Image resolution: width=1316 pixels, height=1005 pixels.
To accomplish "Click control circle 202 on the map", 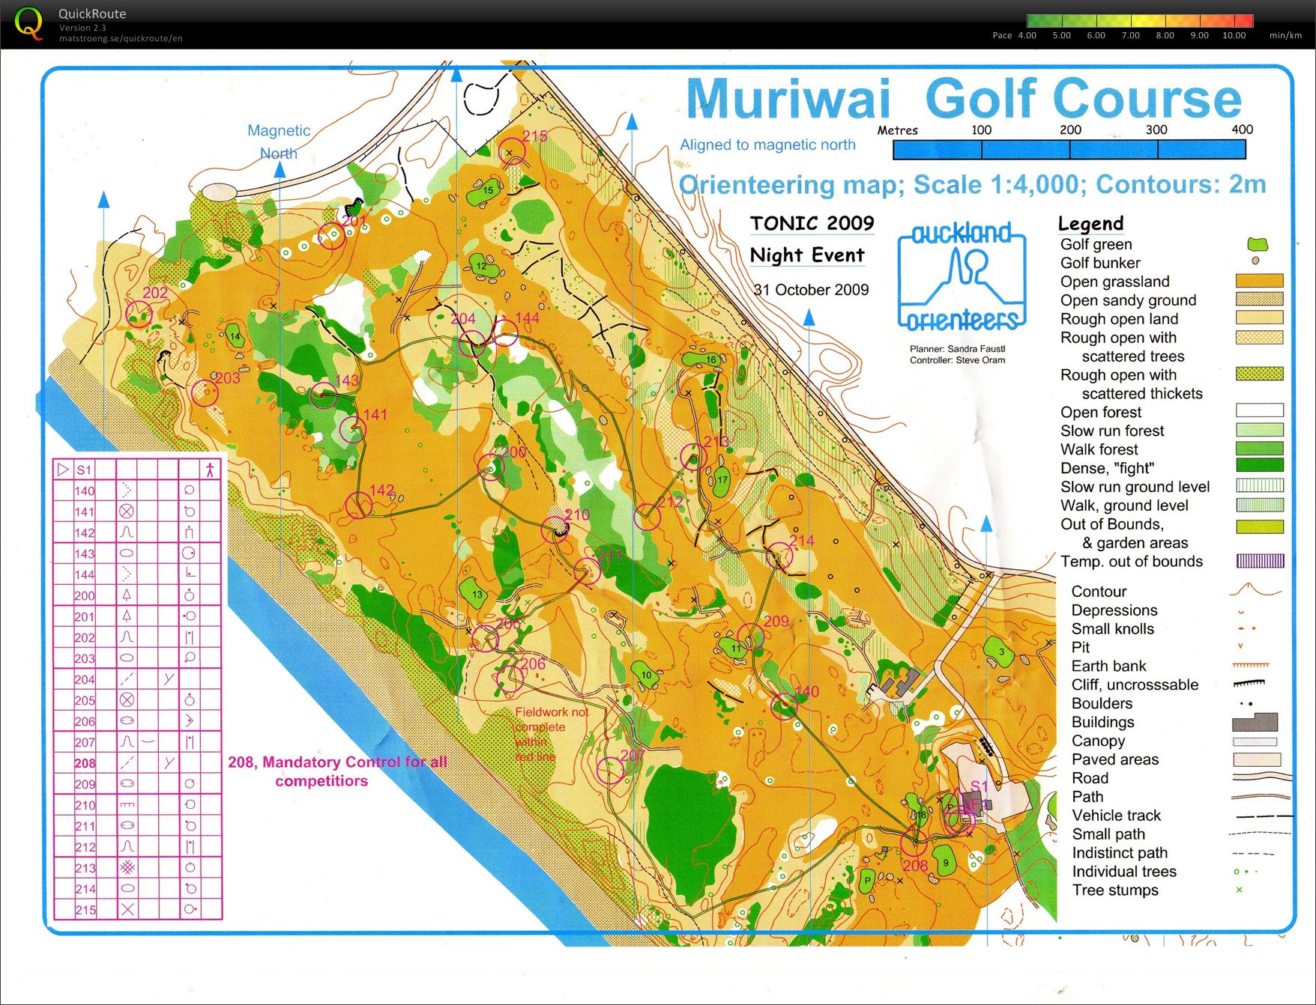I will (x=139, y=315).
